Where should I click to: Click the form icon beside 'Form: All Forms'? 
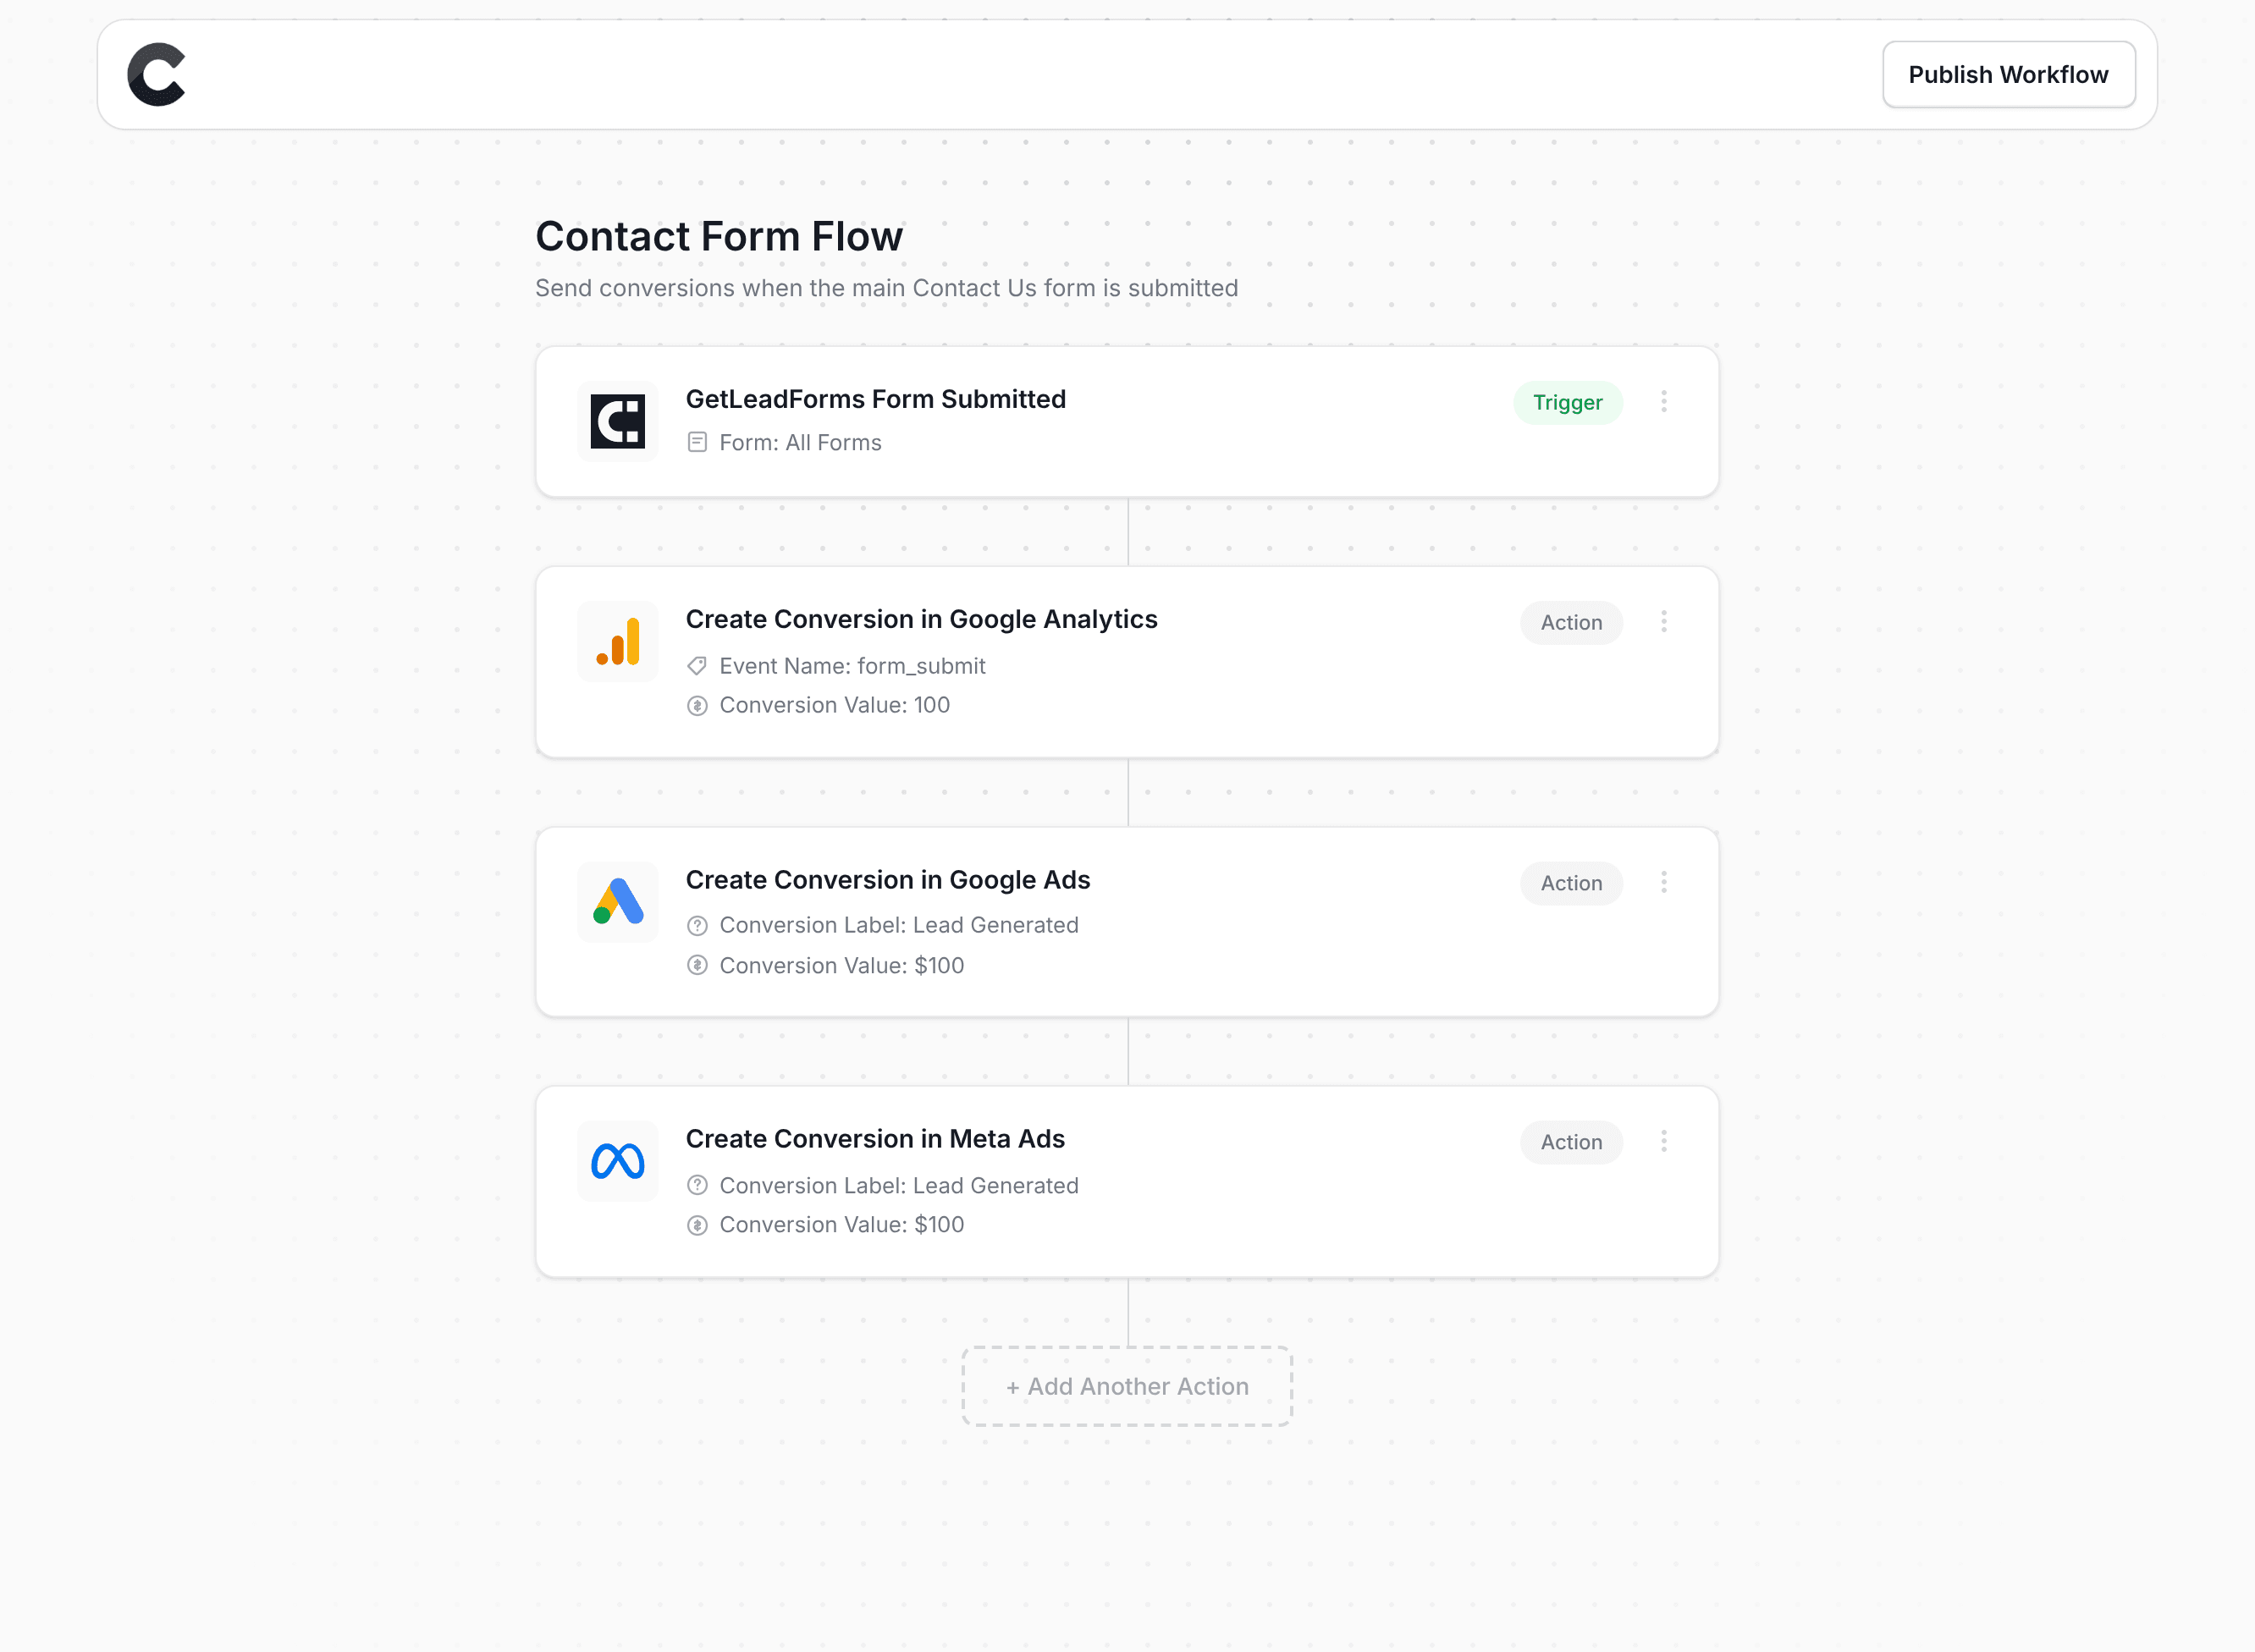click(698, 441)
